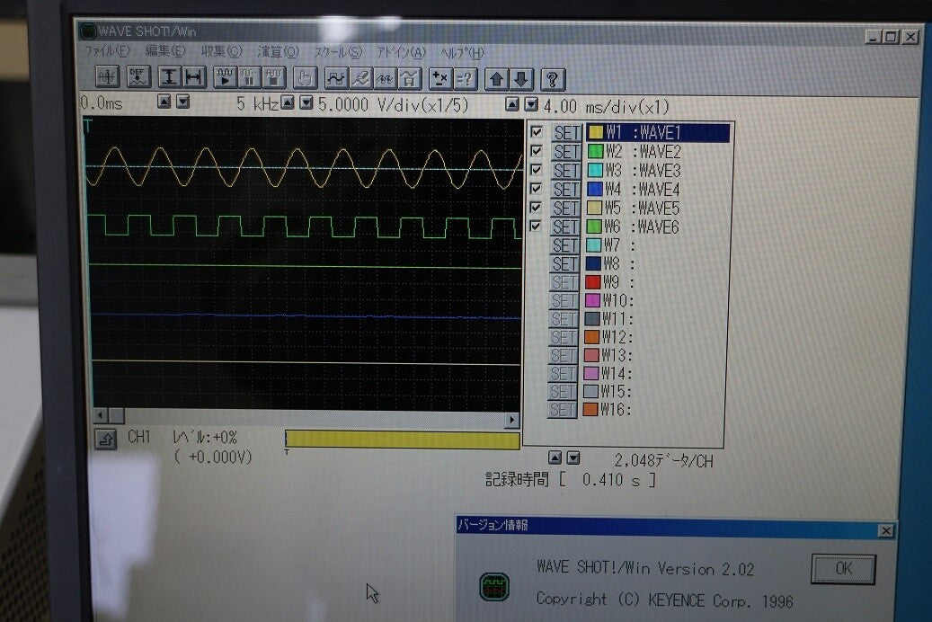Click the up arrow toolbar icon

pyautogui.click(x=496, y=79)
